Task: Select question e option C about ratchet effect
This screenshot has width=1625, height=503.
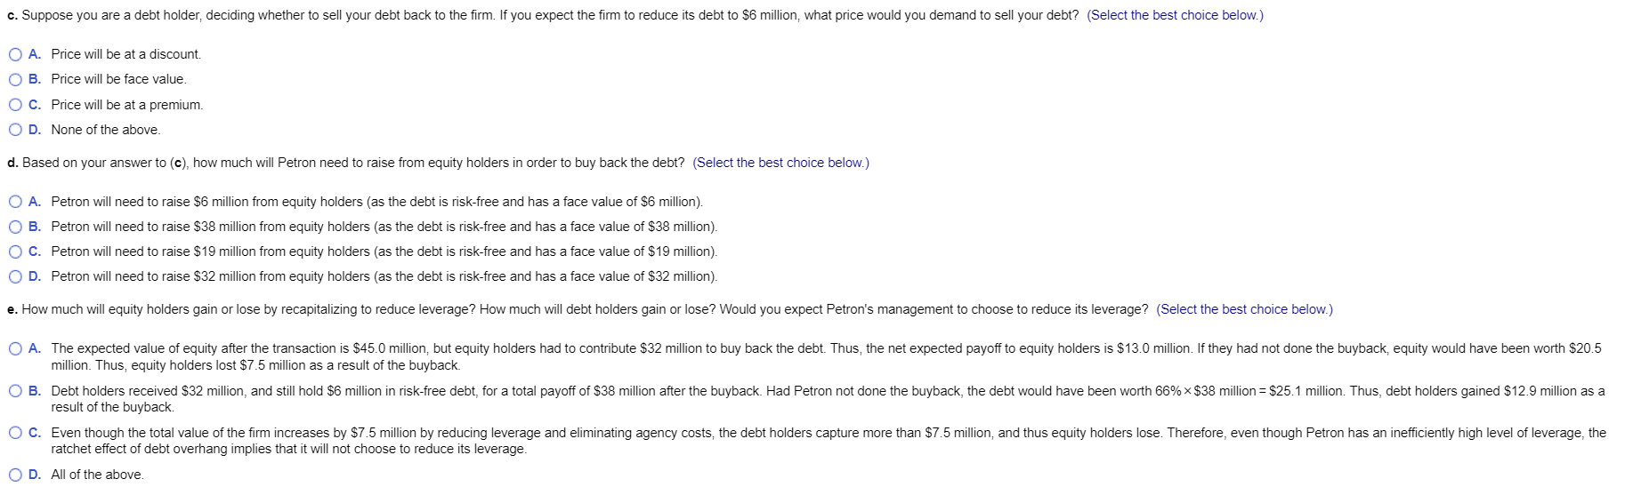Action: [15, 433]
